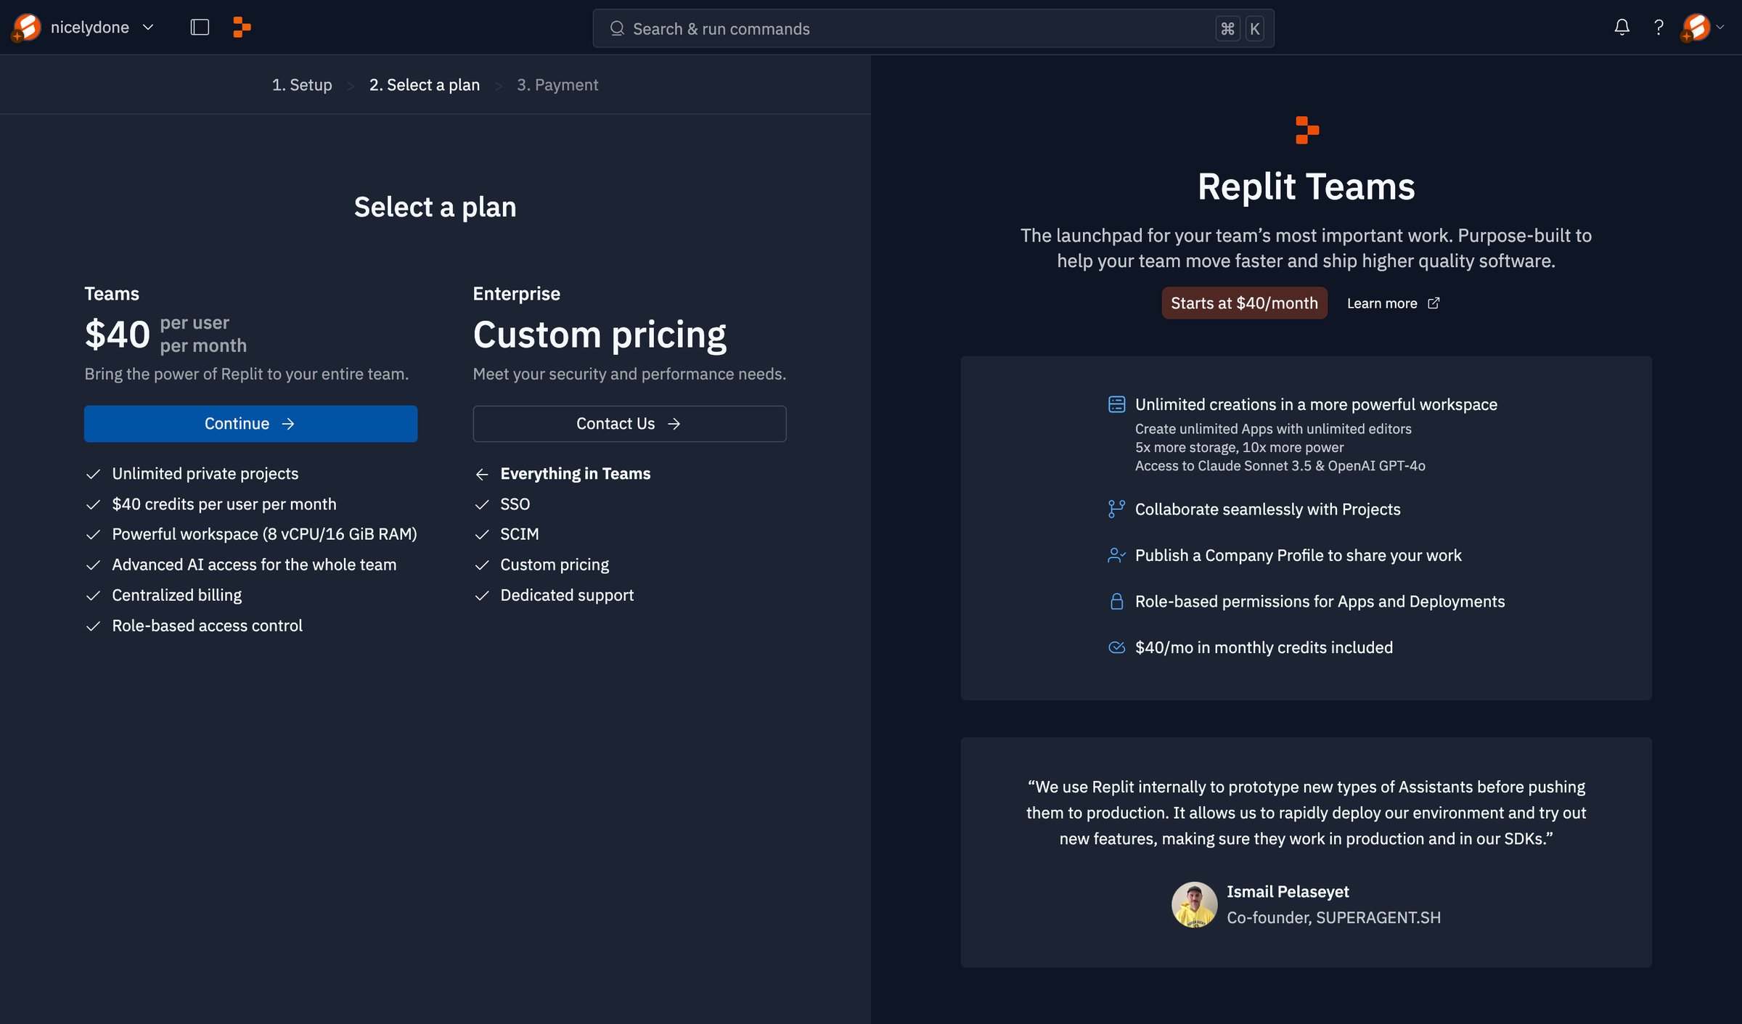This screenshot has height=1024, width=1742.
Task: Click Contact Us for Enterprise
Action: pos(629,424)
